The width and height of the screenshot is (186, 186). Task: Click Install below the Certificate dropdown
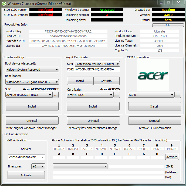(93, 106)
